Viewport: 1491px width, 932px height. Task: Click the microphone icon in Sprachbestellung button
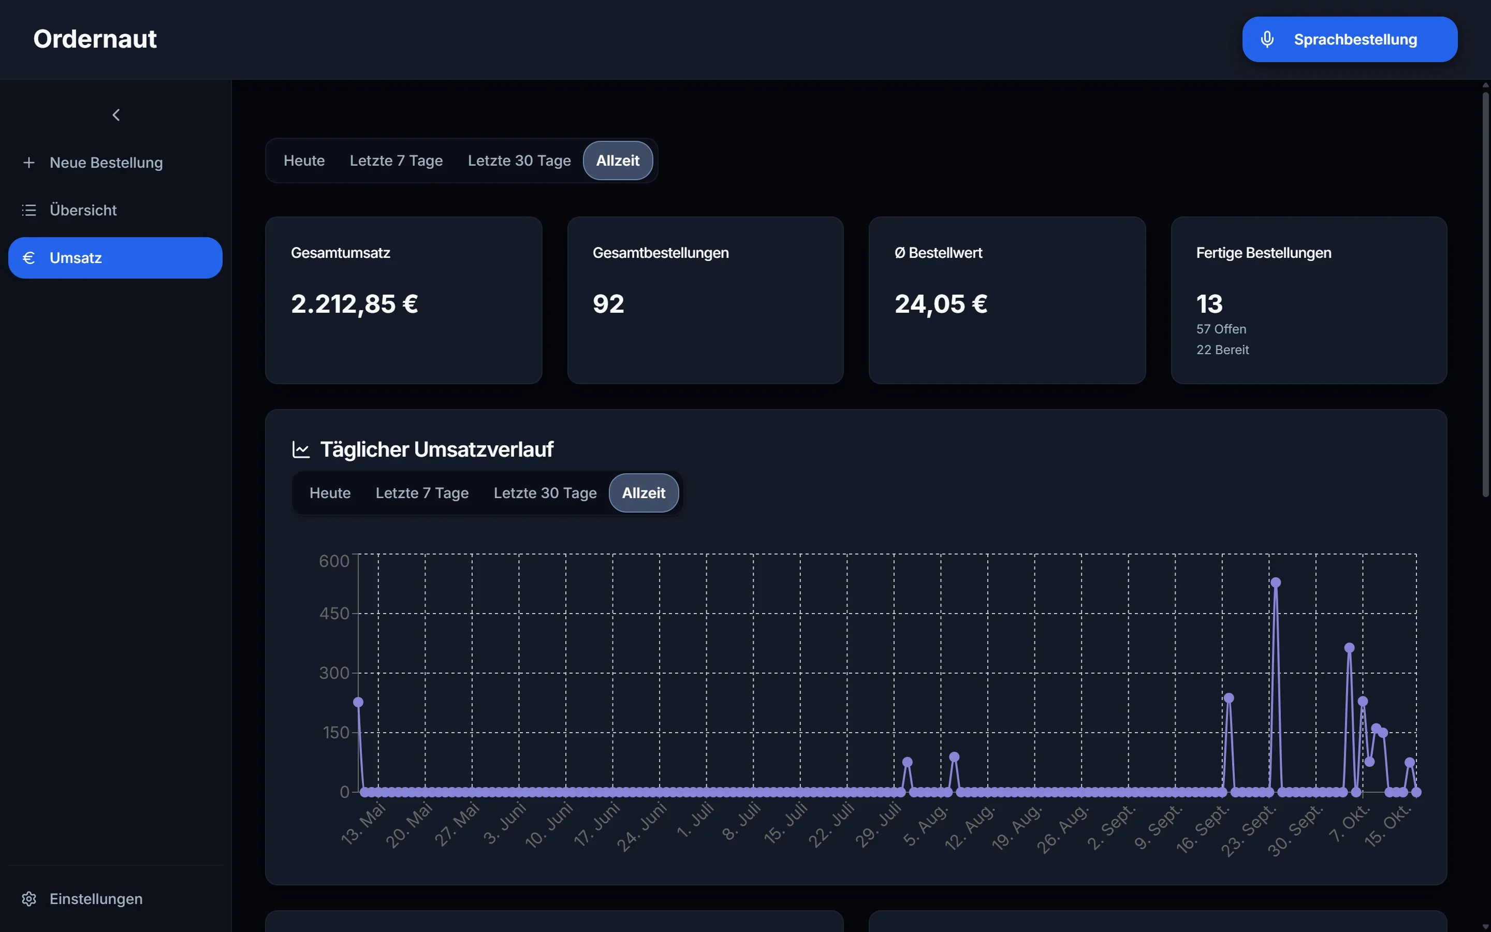coord(1267,39)
